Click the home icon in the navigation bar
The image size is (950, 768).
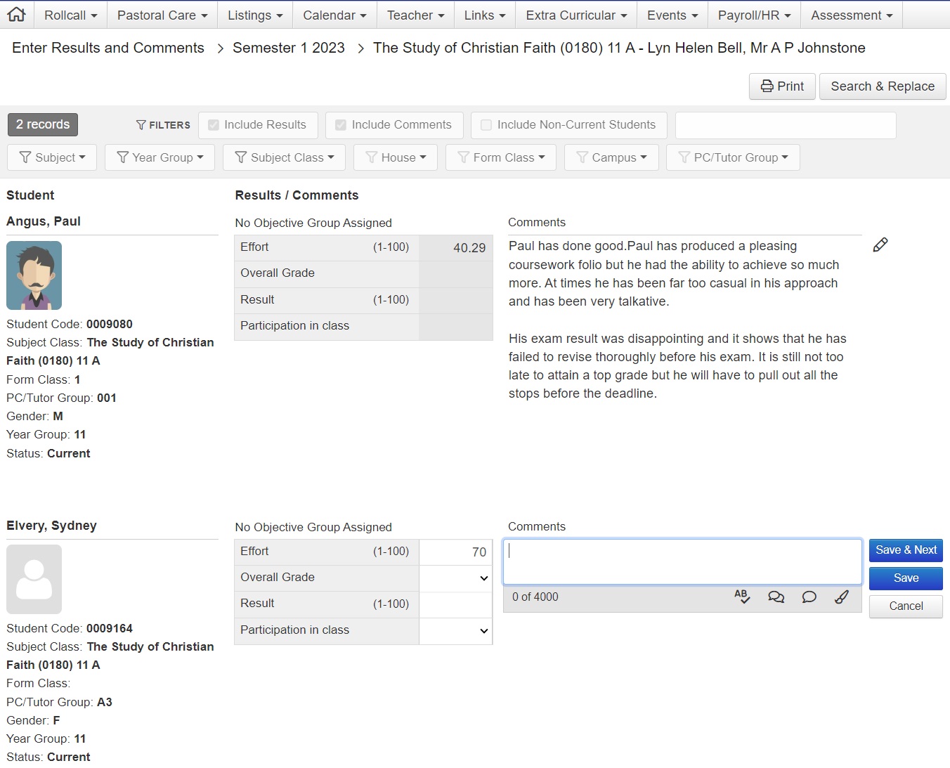16,15
